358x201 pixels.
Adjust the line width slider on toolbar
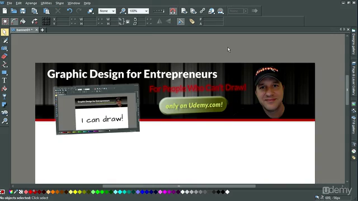point(159,11)
